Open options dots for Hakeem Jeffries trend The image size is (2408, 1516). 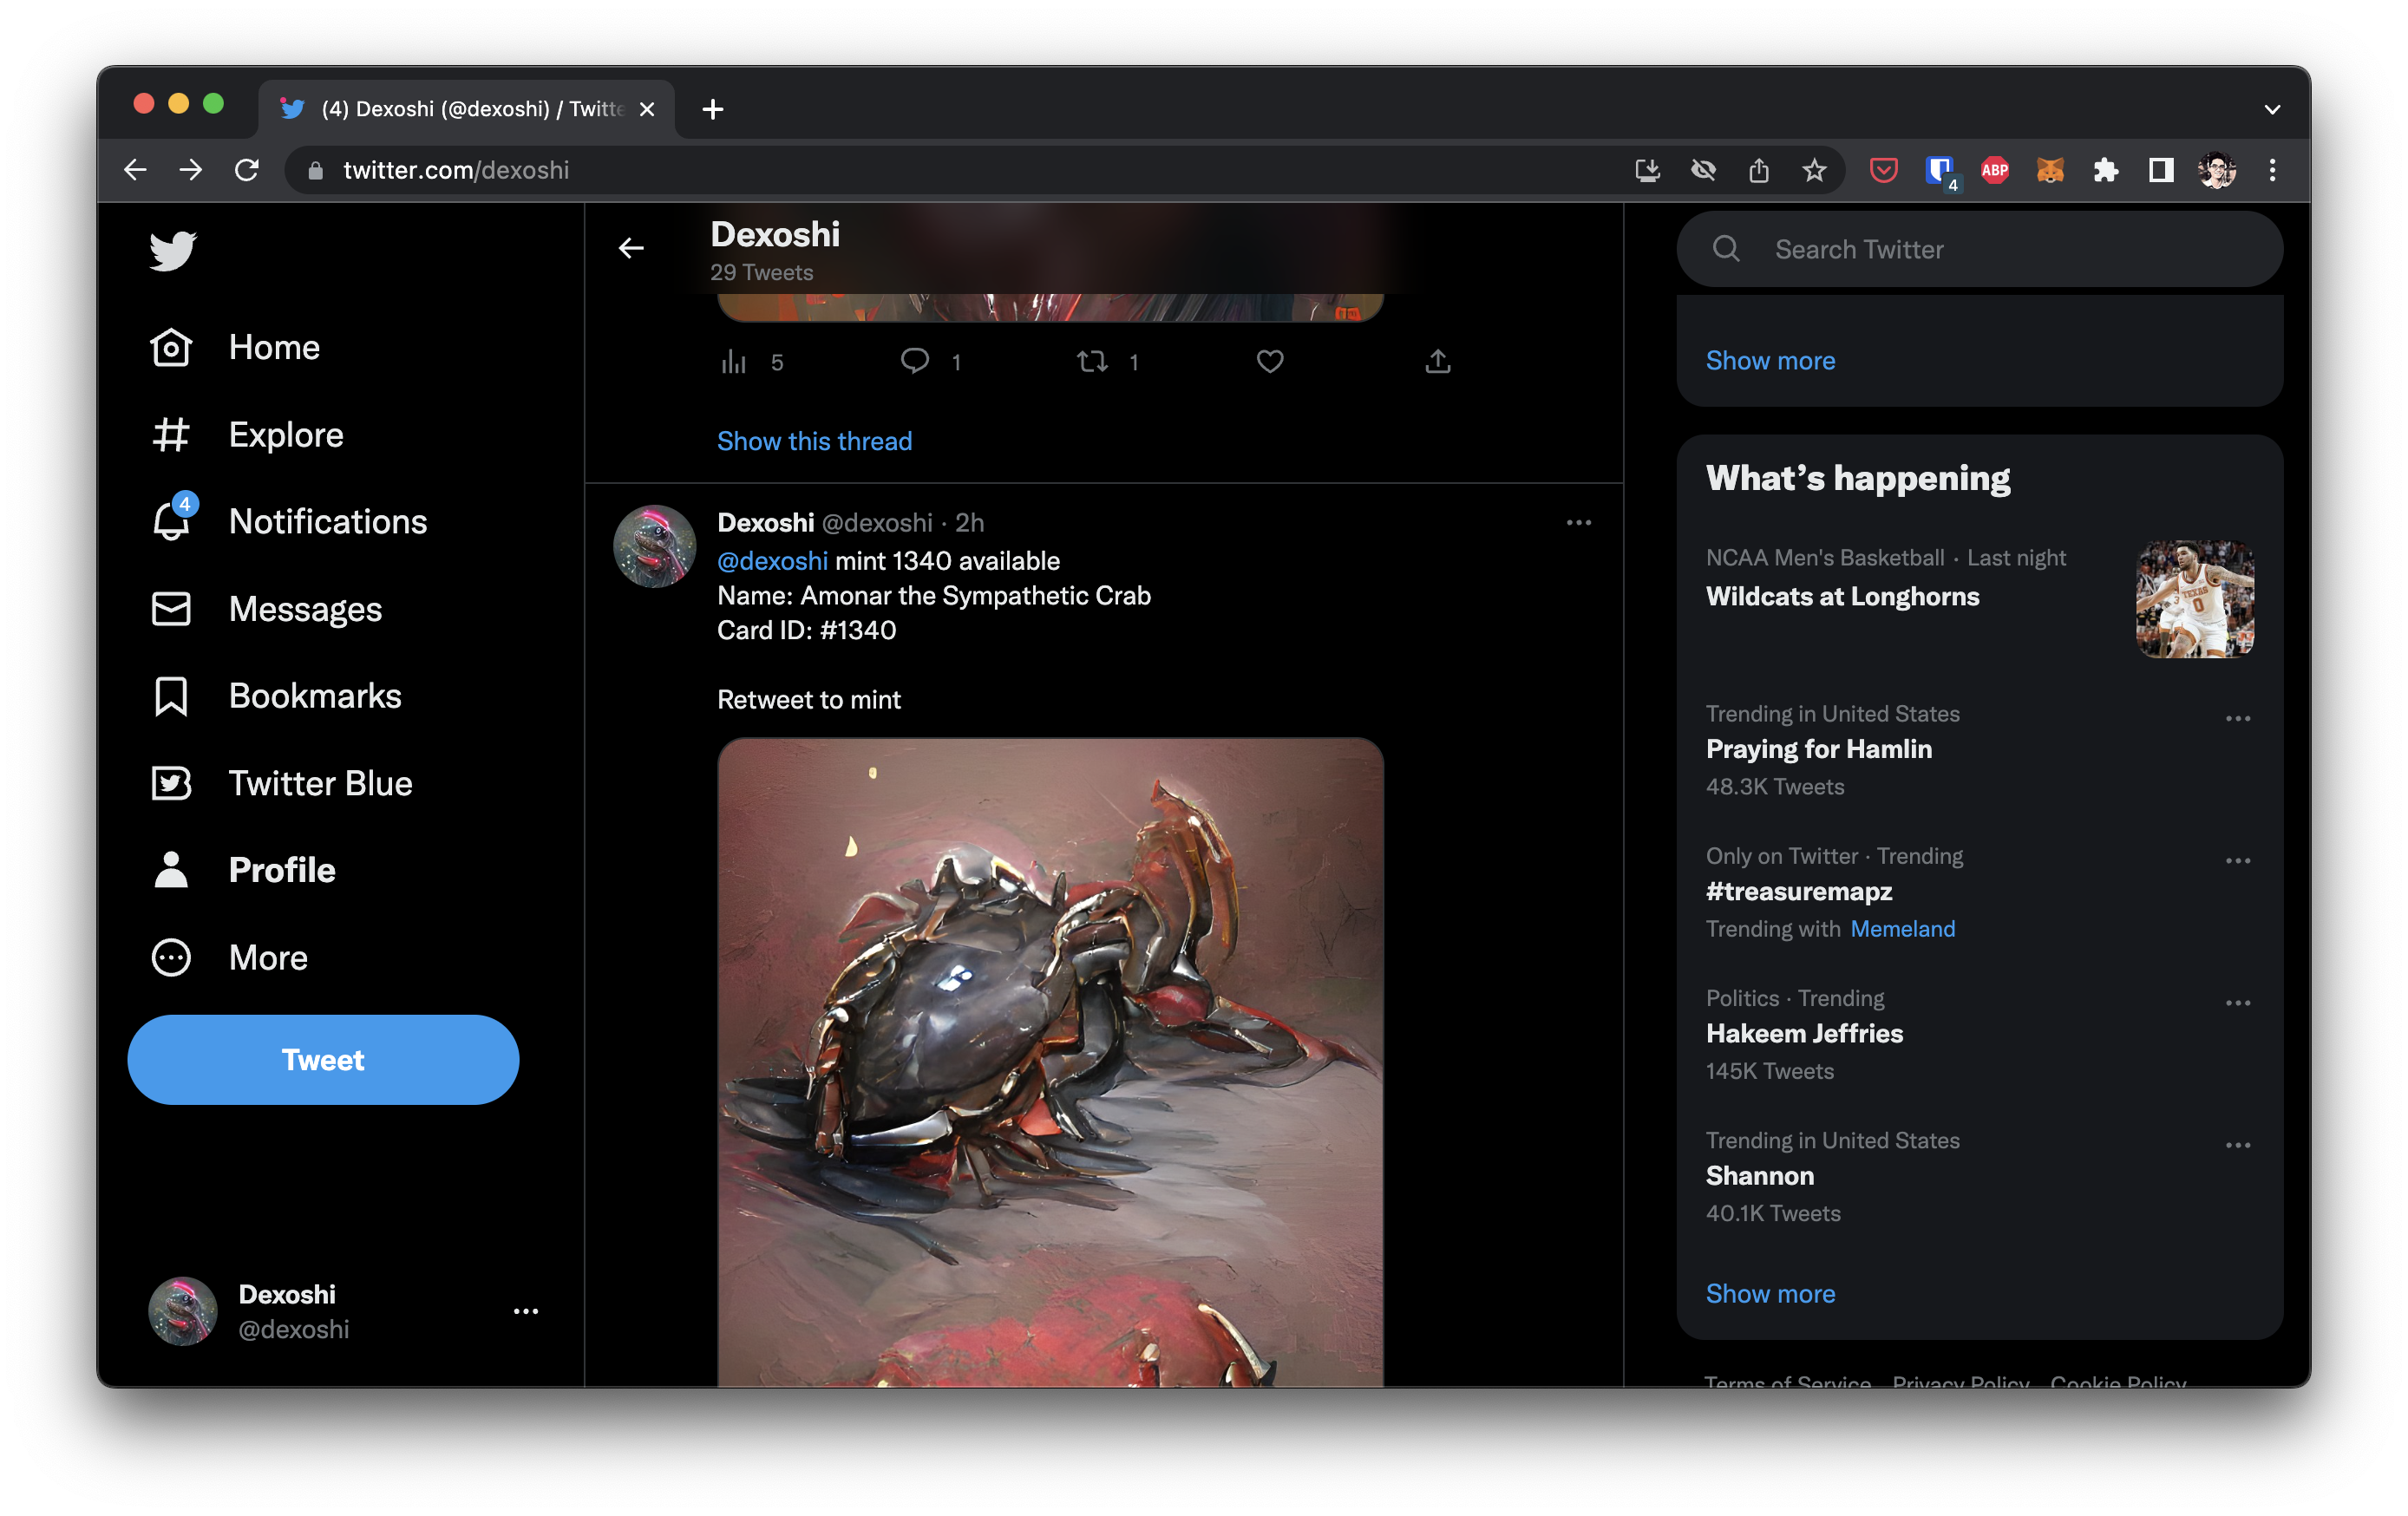coord(2237,1002)
